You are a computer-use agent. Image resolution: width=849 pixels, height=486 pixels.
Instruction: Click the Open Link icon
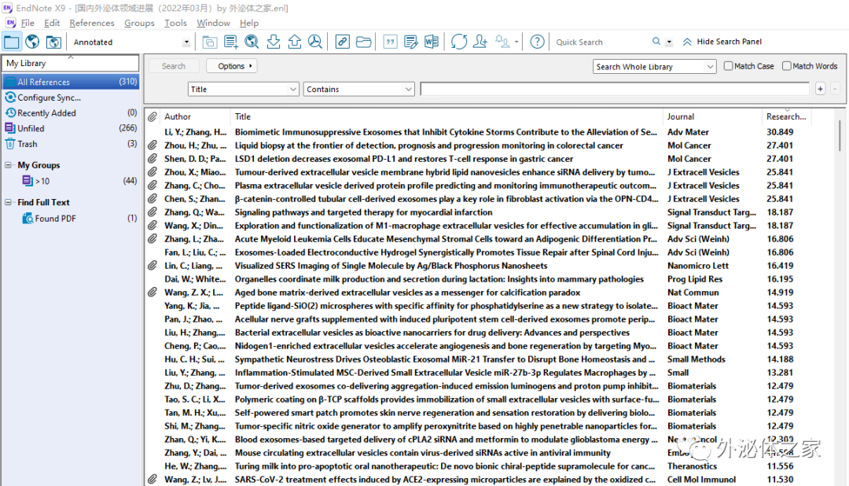[x=342, y=42]
